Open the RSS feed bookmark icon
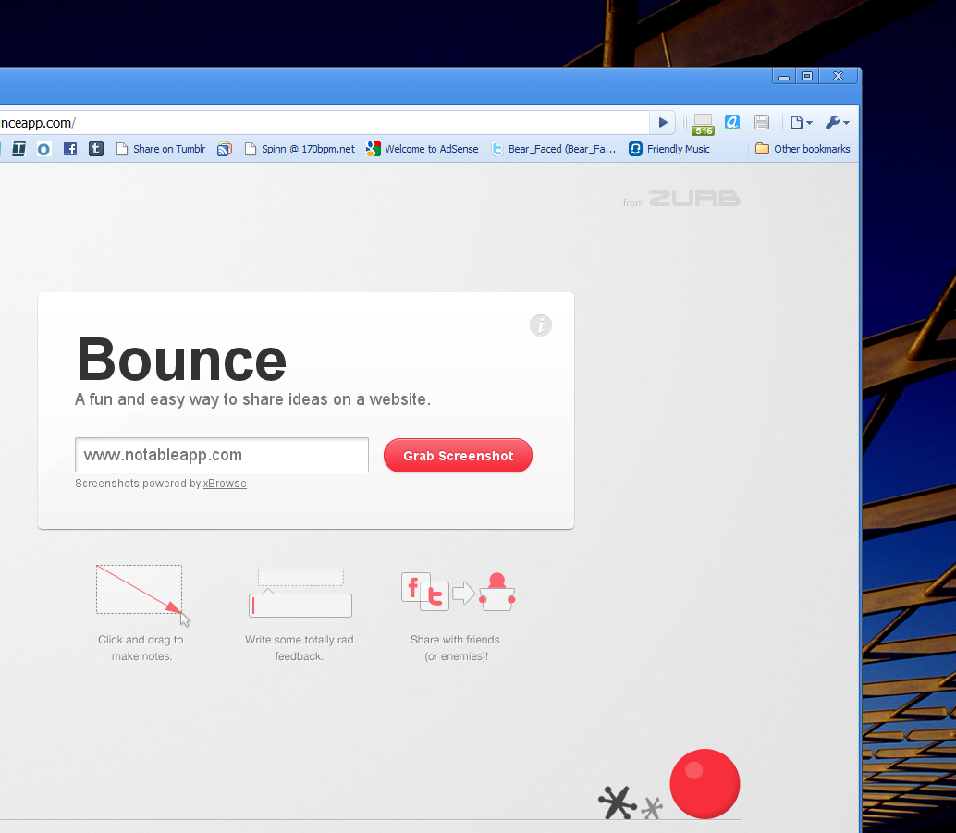956x833 pixels. [225, 149]
